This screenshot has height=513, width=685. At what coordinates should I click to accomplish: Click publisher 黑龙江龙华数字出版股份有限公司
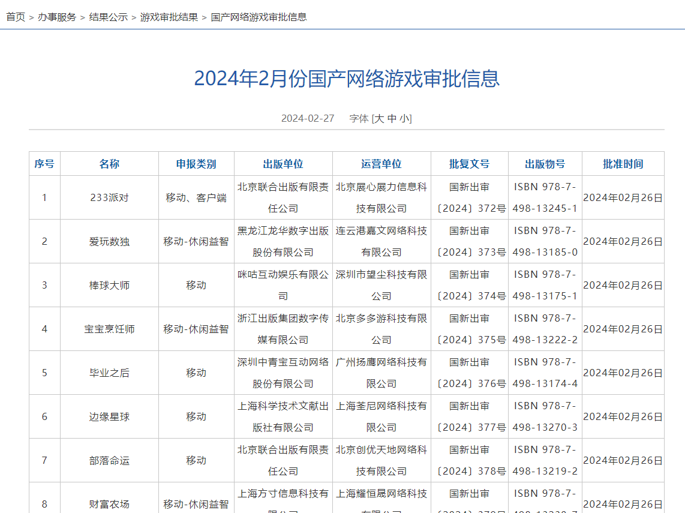pyautogui.click(x=283, y=242)
